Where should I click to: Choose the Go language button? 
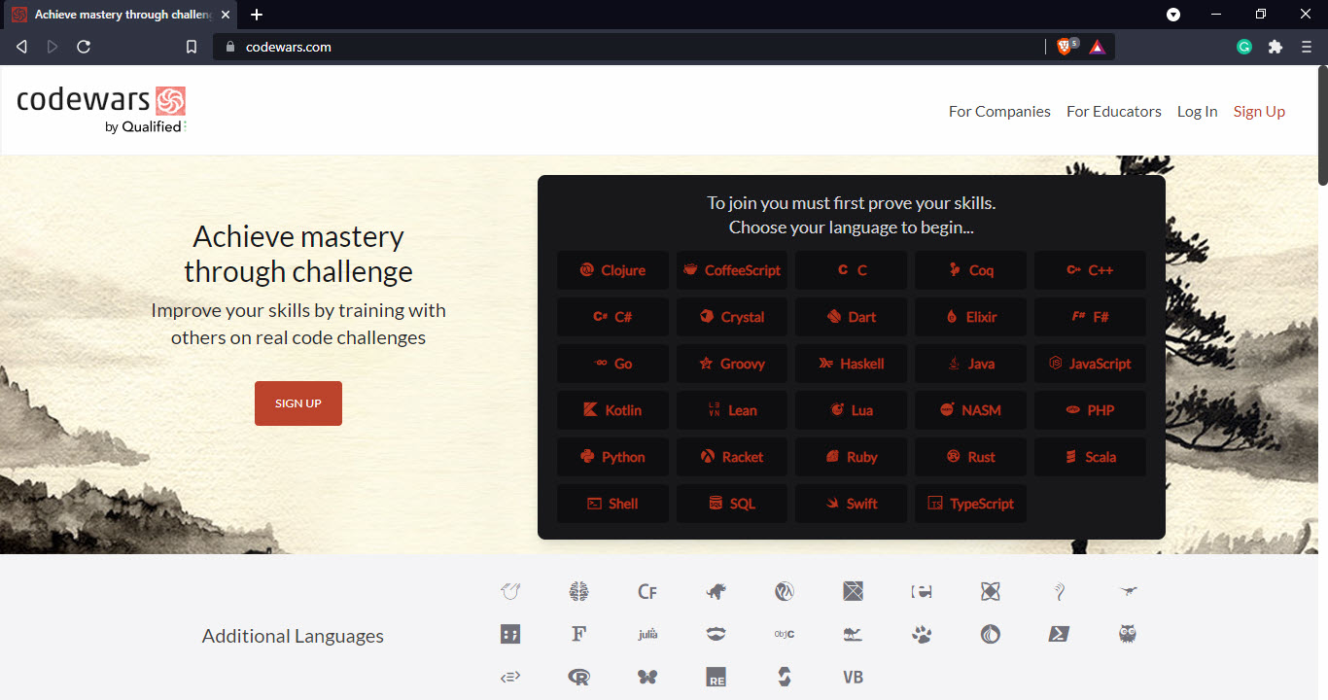(x=612, y=364)
